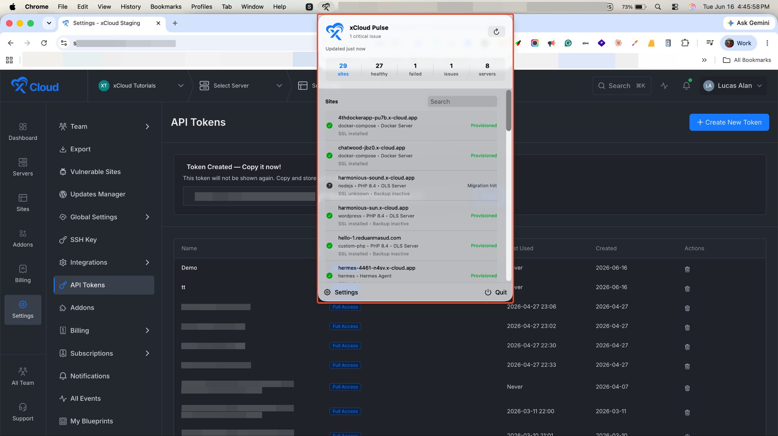This screenshot has width=778, height=436.
Task: Delete token created 2026-03-11
Action: click(687, 413)
